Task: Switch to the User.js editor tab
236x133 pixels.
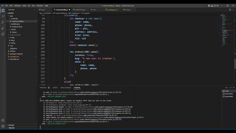Action: pos(128,10)
